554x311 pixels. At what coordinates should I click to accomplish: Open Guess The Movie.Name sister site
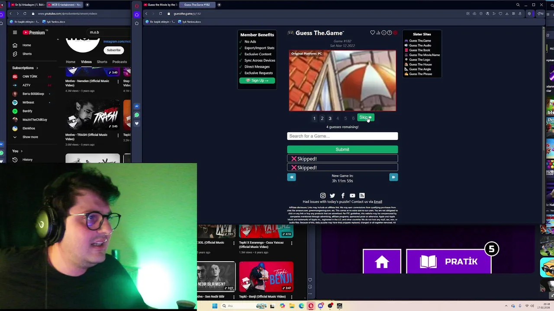tap(424, 55)
